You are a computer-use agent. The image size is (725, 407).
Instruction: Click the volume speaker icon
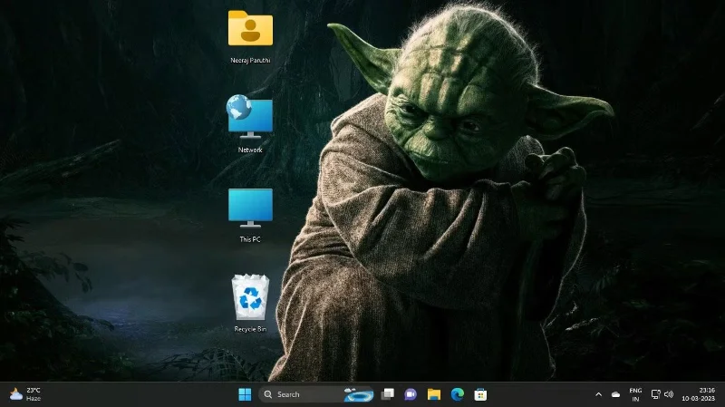pos(669,394)
